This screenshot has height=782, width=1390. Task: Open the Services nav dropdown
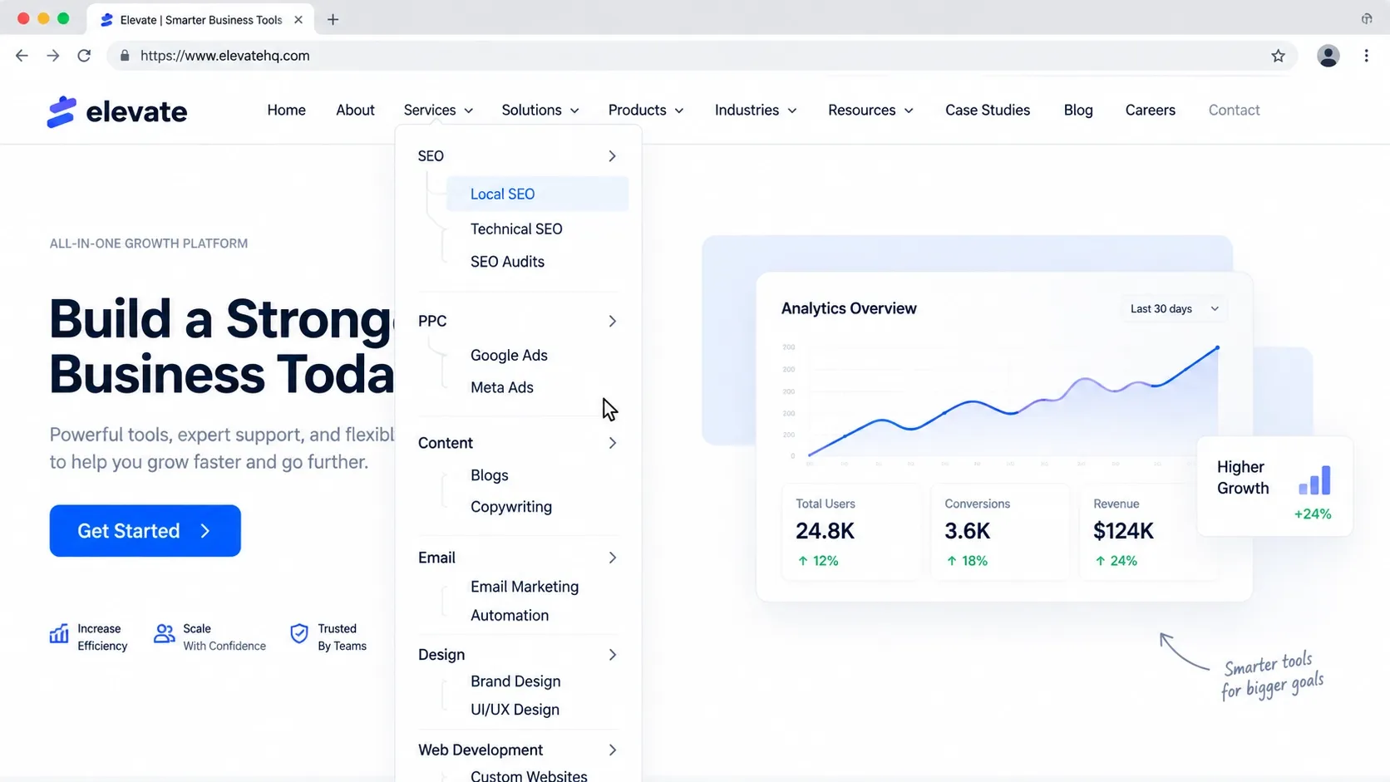point(438,110)
